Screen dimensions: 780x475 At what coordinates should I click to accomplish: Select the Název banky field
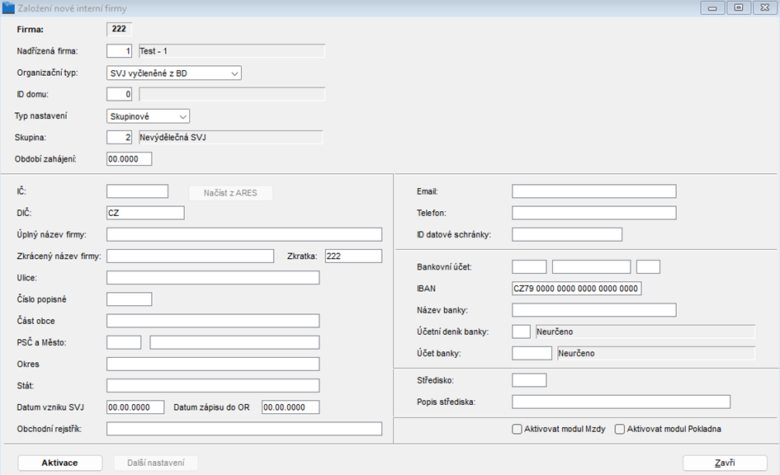(x=594, y=310)
